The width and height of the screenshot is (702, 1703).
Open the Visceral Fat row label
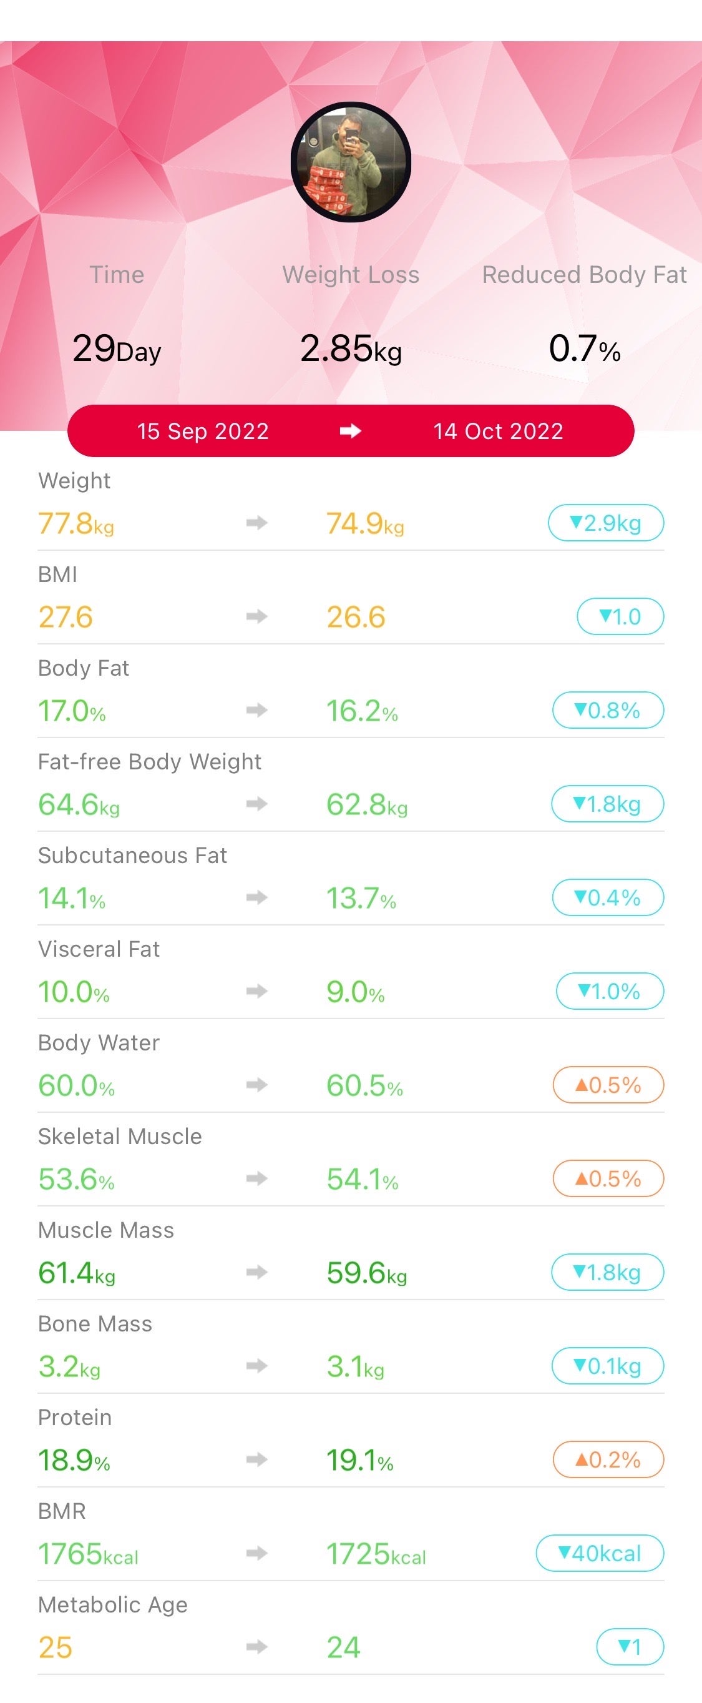click(x=99, y=949)
